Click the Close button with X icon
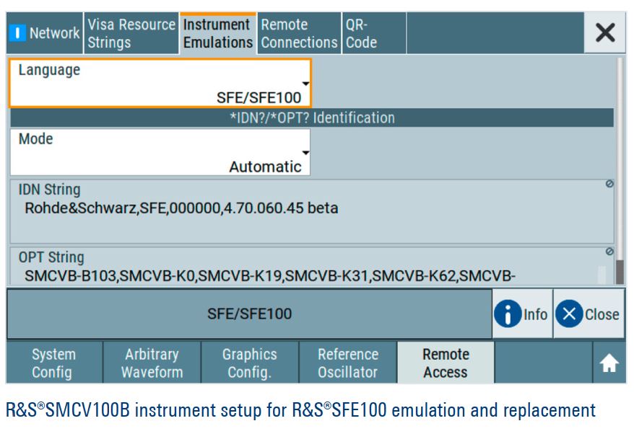This screenshot has width=634, height=439. coord(589,314)
